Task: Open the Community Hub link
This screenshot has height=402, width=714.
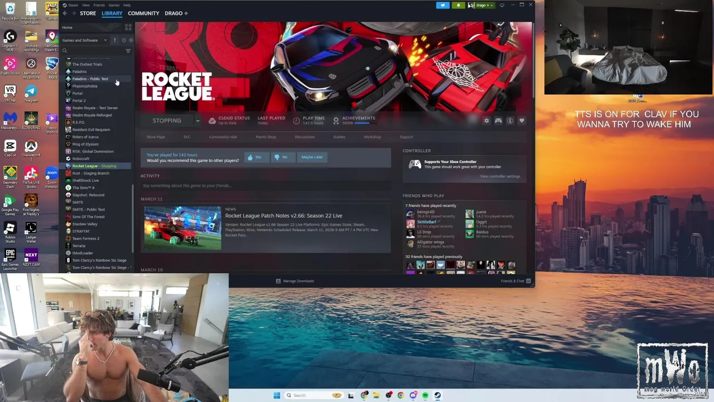Action: click(x=223, y=137)
